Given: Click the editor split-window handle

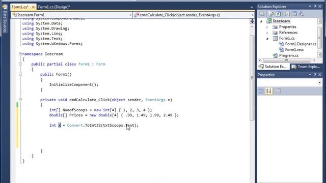Looking at the screenshot, I should [x=252, y=21].
